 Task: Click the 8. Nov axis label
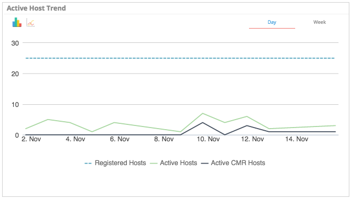point(164,139)
